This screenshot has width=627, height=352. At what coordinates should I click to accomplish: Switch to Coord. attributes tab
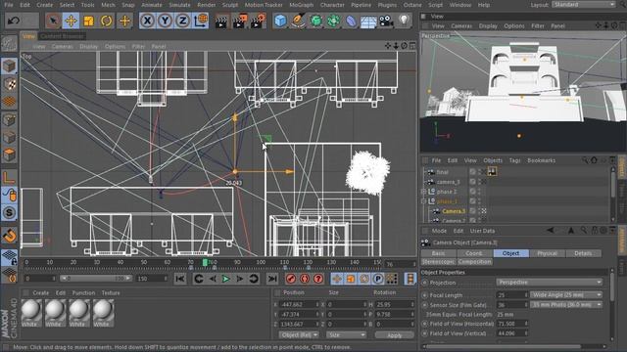tap(474, 253)
